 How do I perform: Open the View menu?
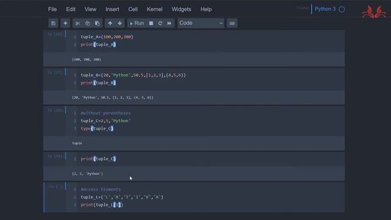pyautogui.click(x=90, y=9)
